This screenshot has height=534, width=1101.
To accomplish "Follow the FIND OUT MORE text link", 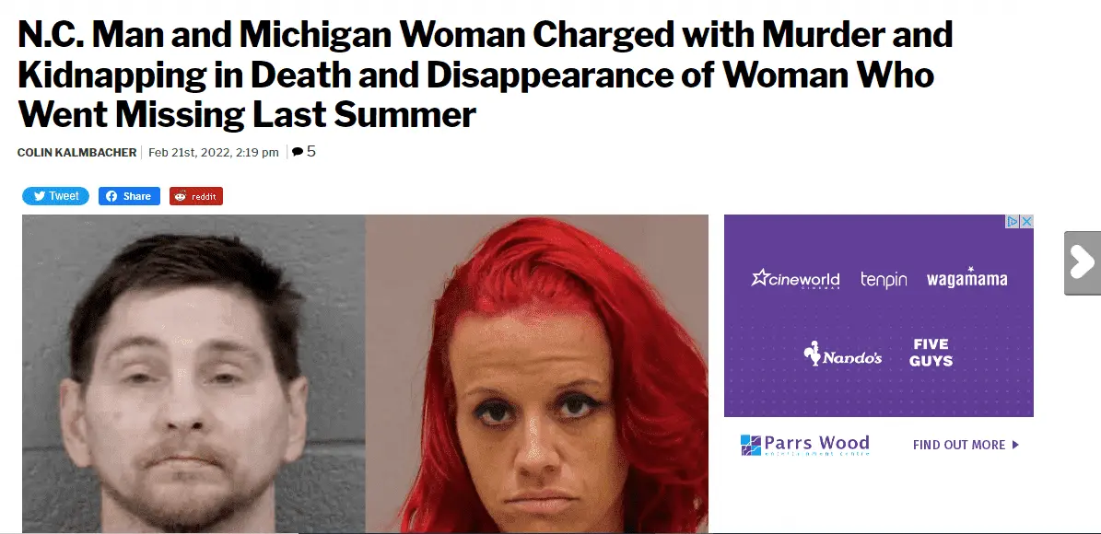I will click(959, 445).
